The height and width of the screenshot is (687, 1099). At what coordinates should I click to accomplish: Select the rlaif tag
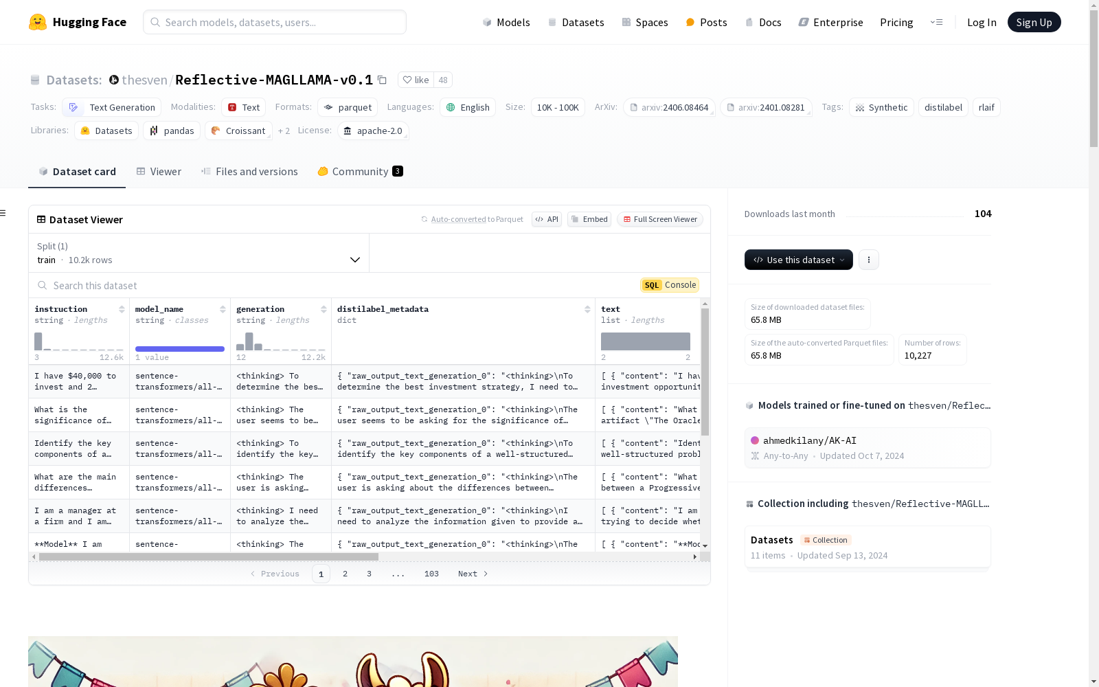(986, 107)
